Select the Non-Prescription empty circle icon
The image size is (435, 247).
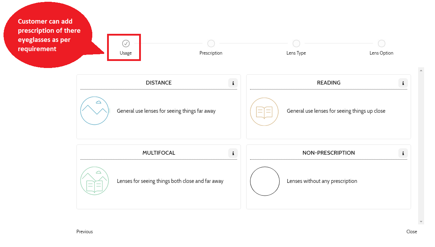coord(265,181)
